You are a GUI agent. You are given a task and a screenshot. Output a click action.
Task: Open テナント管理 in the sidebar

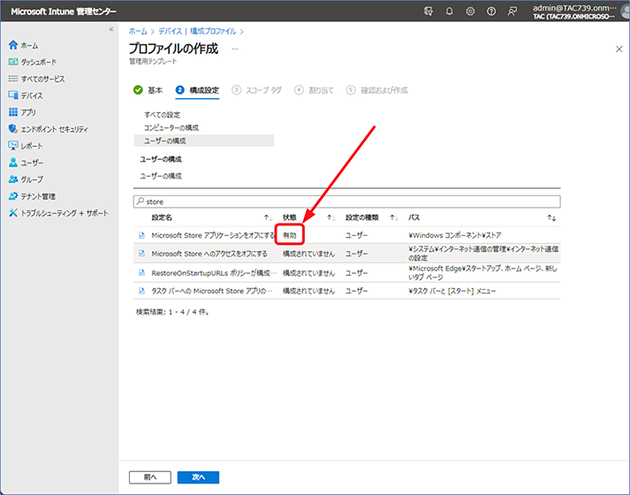point(32,196)
